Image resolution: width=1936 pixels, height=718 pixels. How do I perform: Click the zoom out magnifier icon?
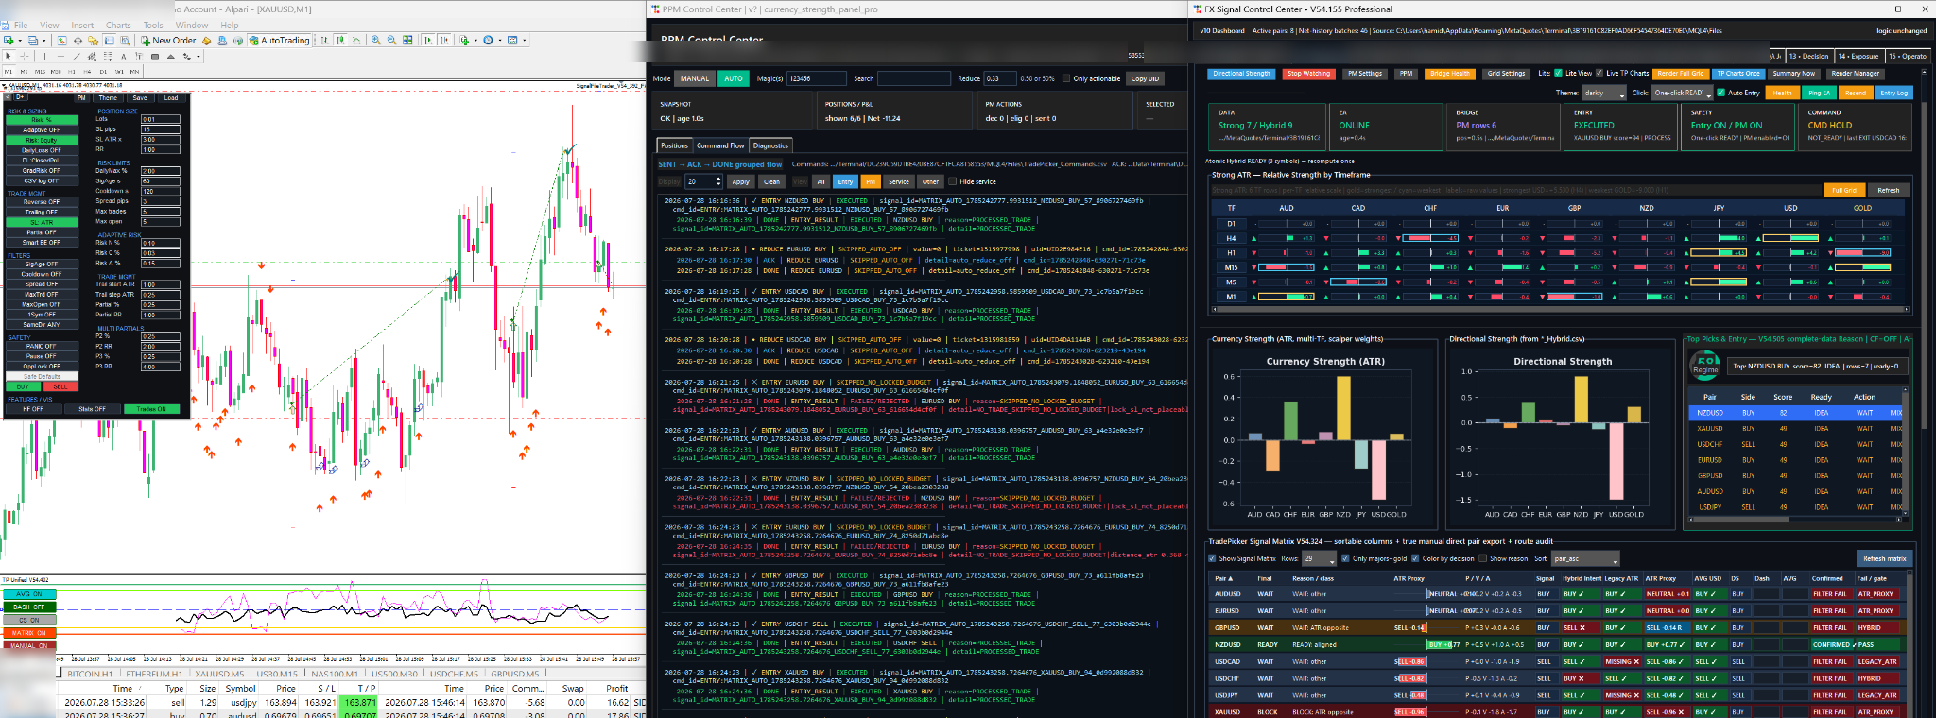(x=391, y=41)
